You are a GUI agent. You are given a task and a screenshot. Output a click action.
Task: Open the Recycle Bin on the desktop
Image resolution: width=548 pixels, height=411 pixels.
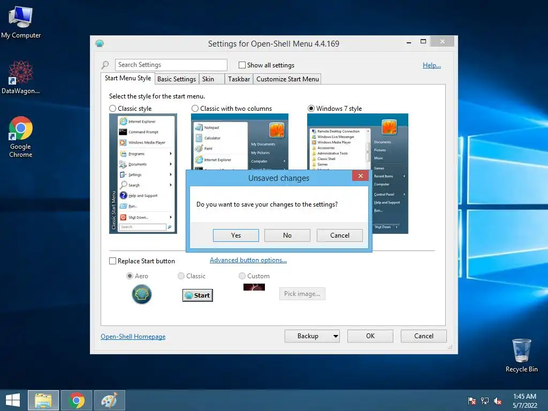click(x=521, y=355)
